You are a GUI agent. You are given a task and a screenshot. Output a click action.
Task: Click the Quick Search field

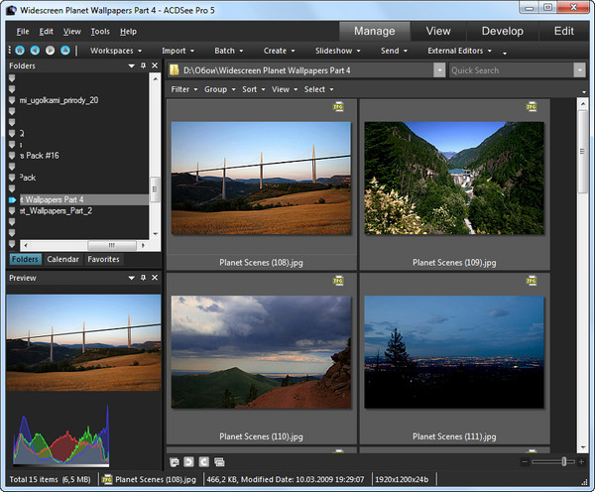pos(510,70)
